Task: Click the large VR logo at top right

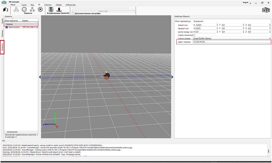Action: [x=266, y=10]
